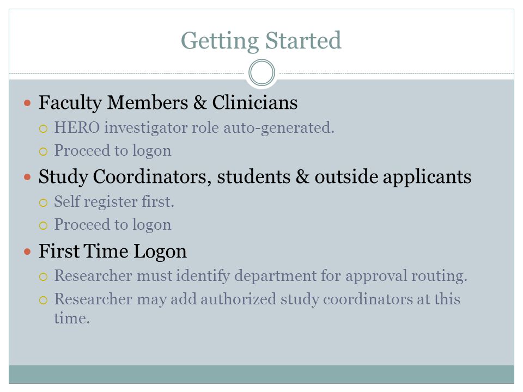Click the yellow ring bullet beside Researcher may add

[x=44, y=300]
